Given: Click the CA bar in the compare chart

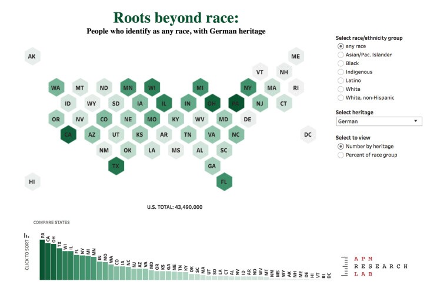Looking at the screenshot, I should coord(48,262).
